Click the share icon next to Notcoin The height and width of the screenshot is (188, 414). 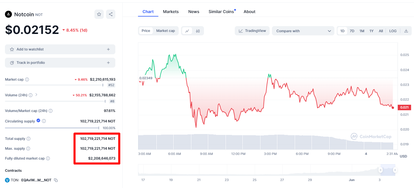pyautogui.click(x=111, y=14)
